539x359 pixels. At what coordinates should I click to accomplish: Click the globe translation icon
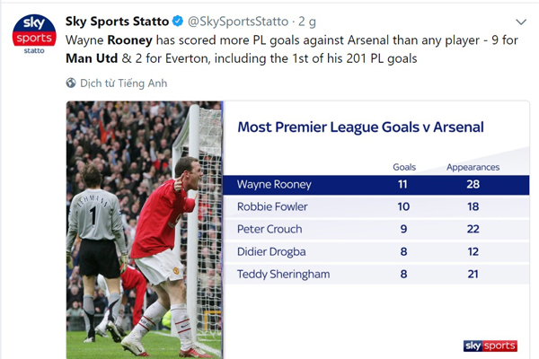coord(71,83)
